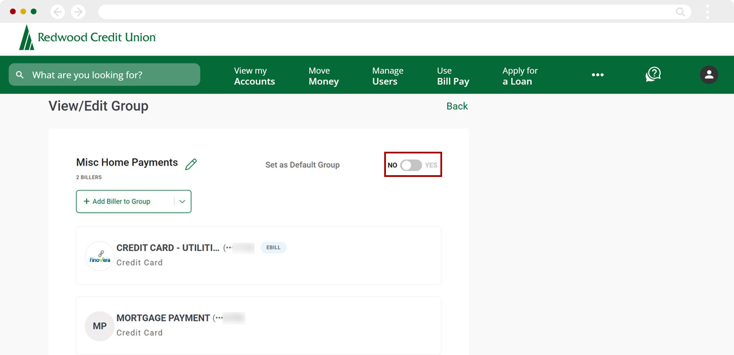Open the Use Bill Pay menu
The image size is (734, 355).
pyautogui.click(x=453, y=76)
